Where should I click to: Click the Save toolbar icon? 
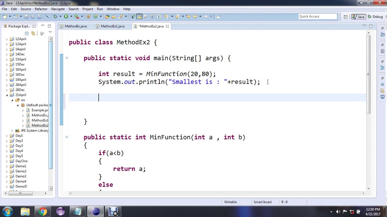coord(26,17)
